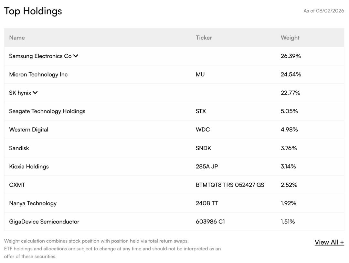Select the Sandisk holding name
Screen dimensions: 349x263
[x=19, y=148]
